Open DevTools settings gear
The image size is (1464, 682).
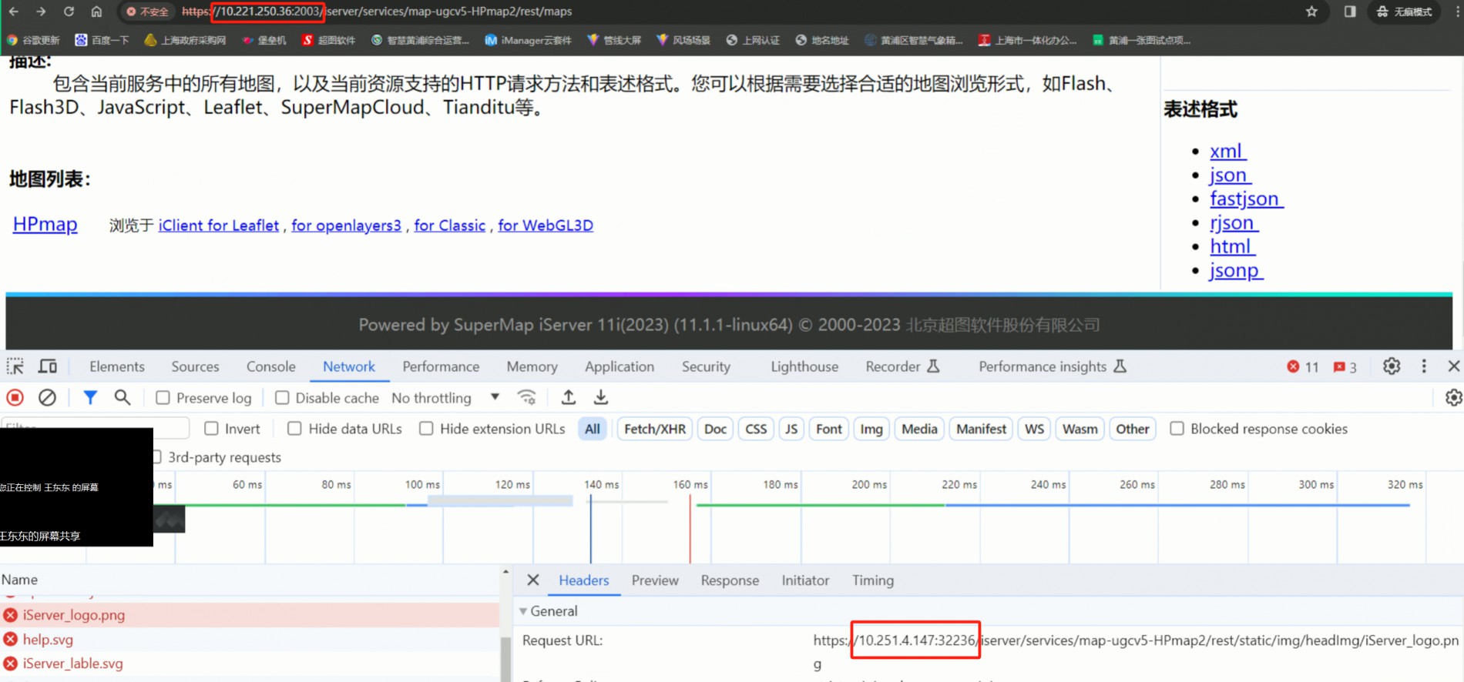click(x=1392, y=366)
